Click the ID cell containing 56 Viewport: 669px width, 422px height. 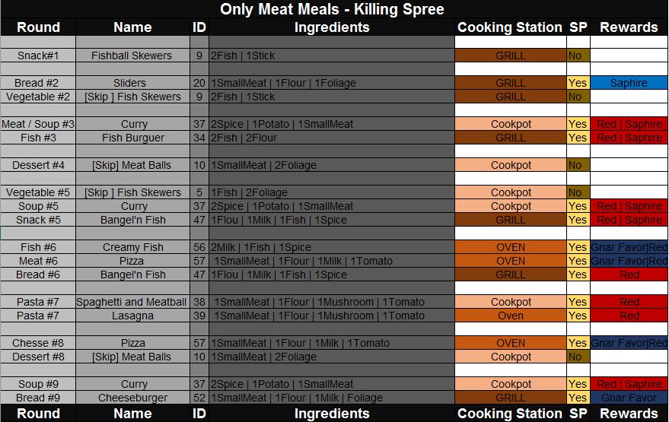199,247
